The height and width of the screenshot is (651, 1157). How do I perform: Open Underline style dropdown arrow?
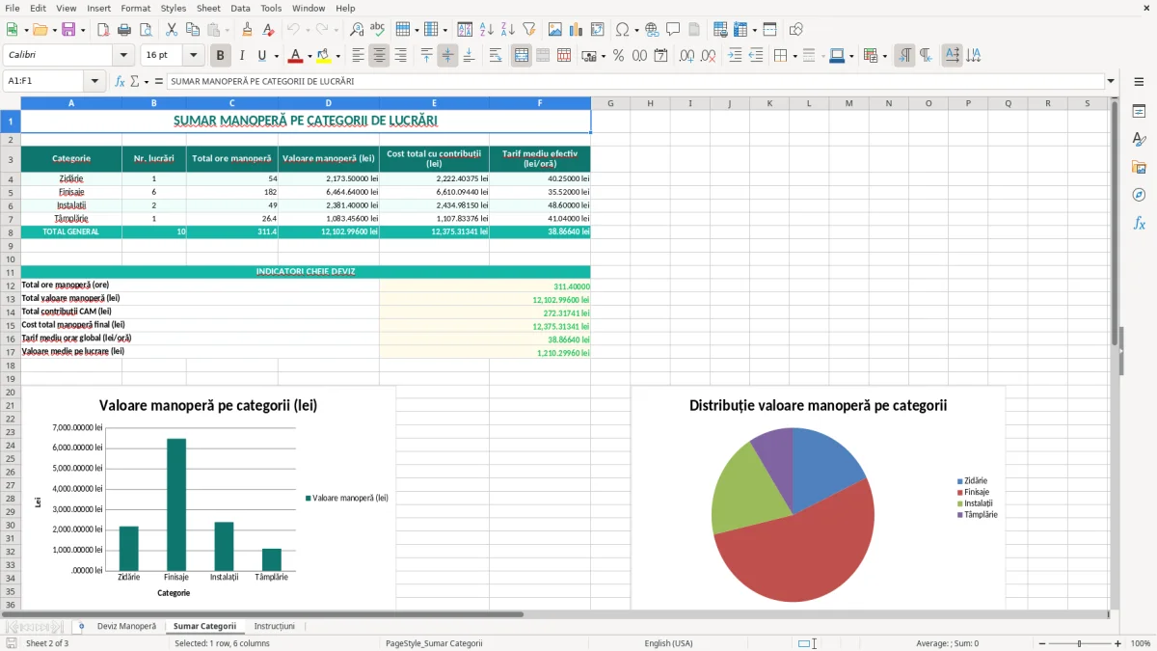click(276, 56)
